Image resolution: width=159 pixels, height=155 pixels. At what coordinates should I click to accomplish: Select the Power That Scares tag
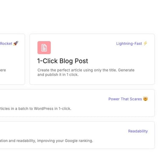pyautogui.click(x=128, y=99)
